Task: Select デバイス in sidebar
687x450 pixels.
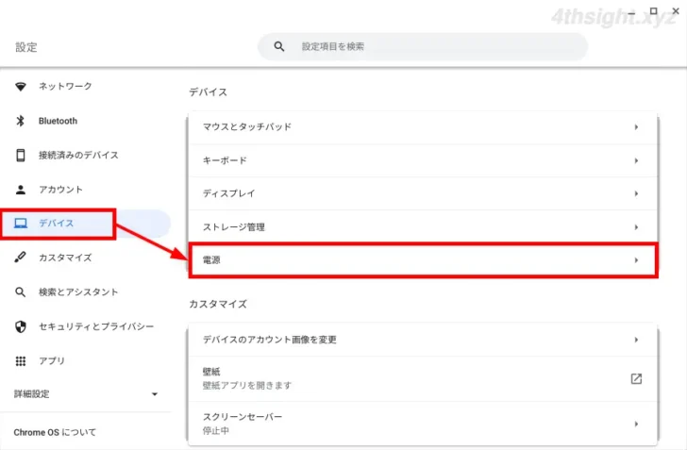Action: pos(85,224)
